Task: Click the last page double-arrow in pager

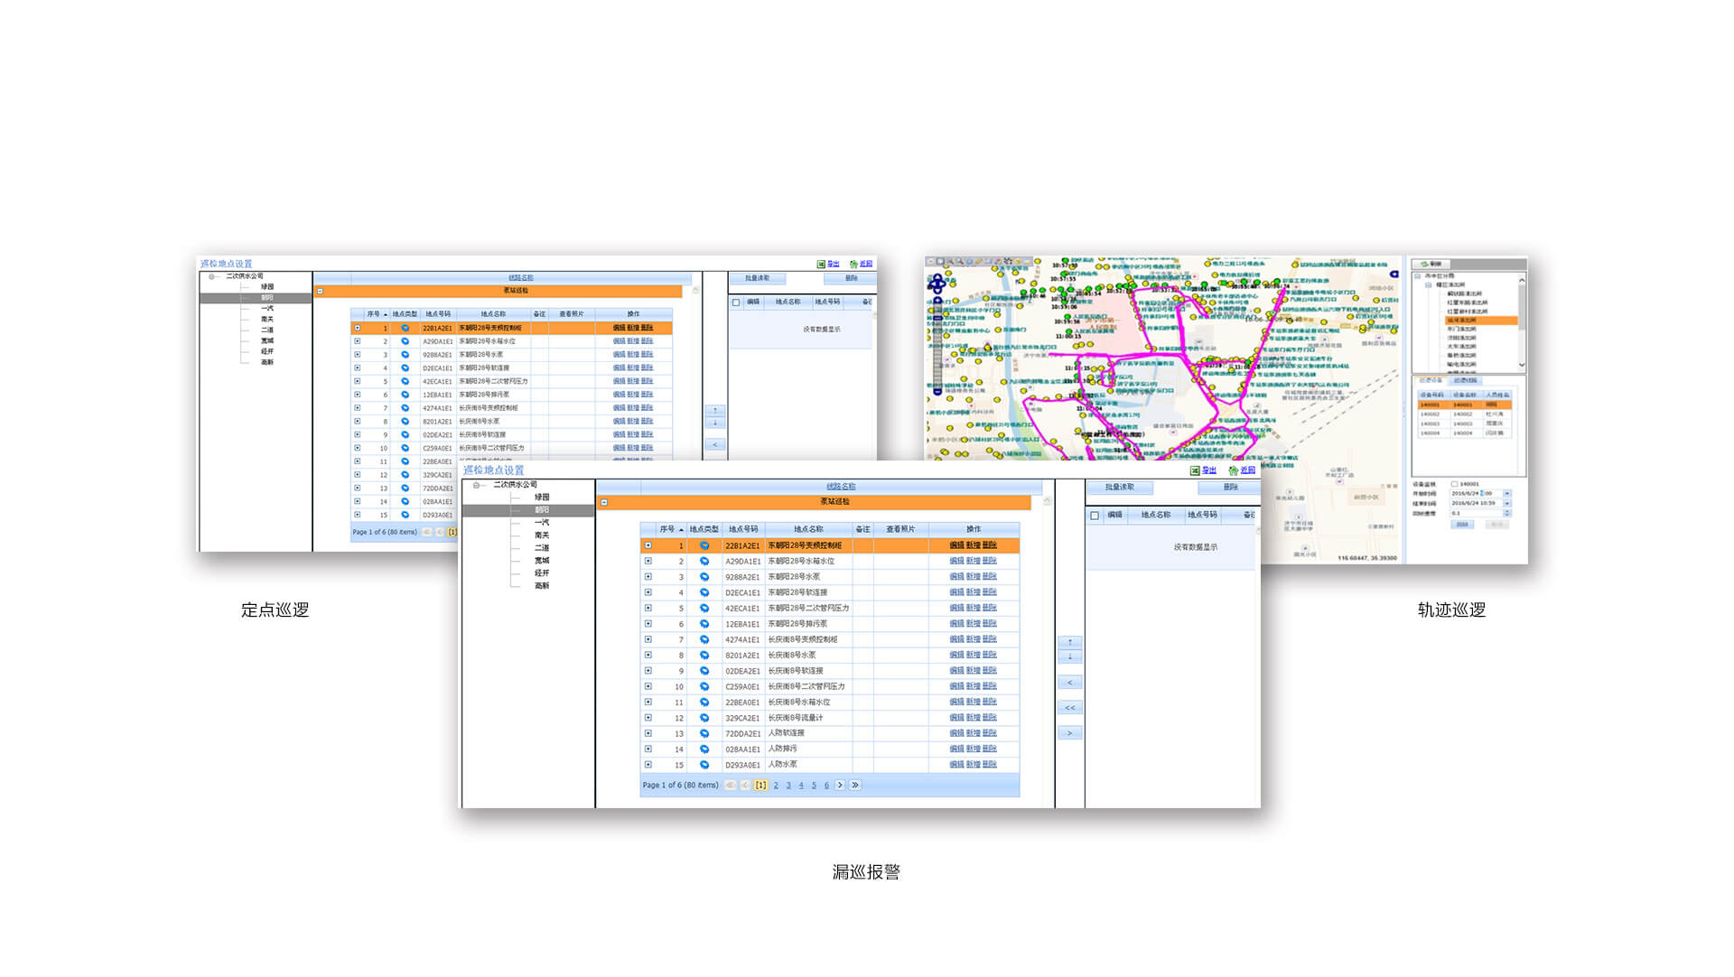Action: pyautogui.click(x=855, y=786)
